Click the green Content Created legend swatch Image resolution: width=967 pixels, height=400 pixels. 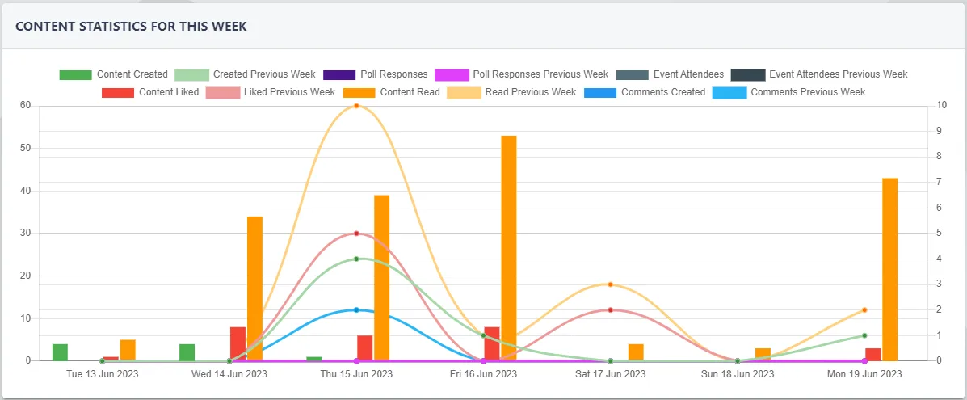76,74
